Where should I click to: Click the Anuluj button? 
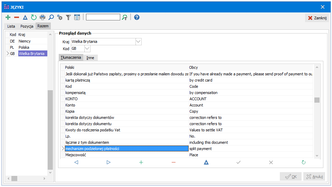[x=314, y=176]
